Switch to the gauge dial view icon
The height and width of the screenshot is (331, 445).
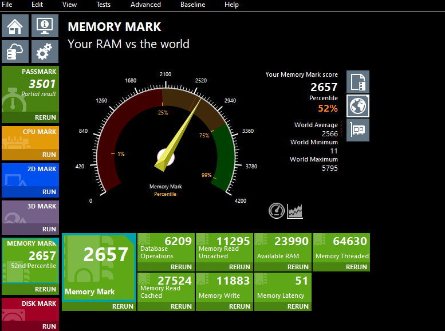[277, 211]
